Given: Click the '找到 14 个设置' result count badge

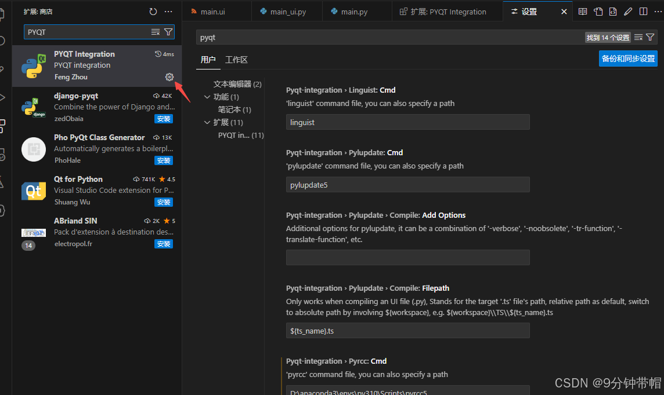Looking at the screenshot, I should [608, 38].
